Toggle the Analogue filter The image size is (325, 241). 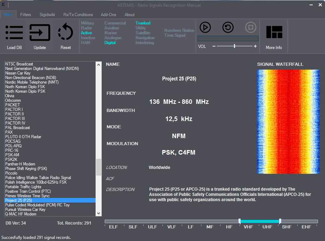[x=113, y=38]
